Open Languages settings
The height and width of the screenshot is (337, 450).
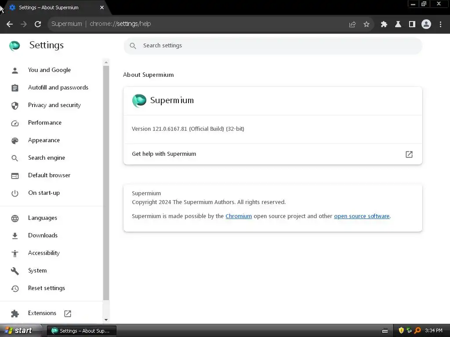tap(43, 218)
